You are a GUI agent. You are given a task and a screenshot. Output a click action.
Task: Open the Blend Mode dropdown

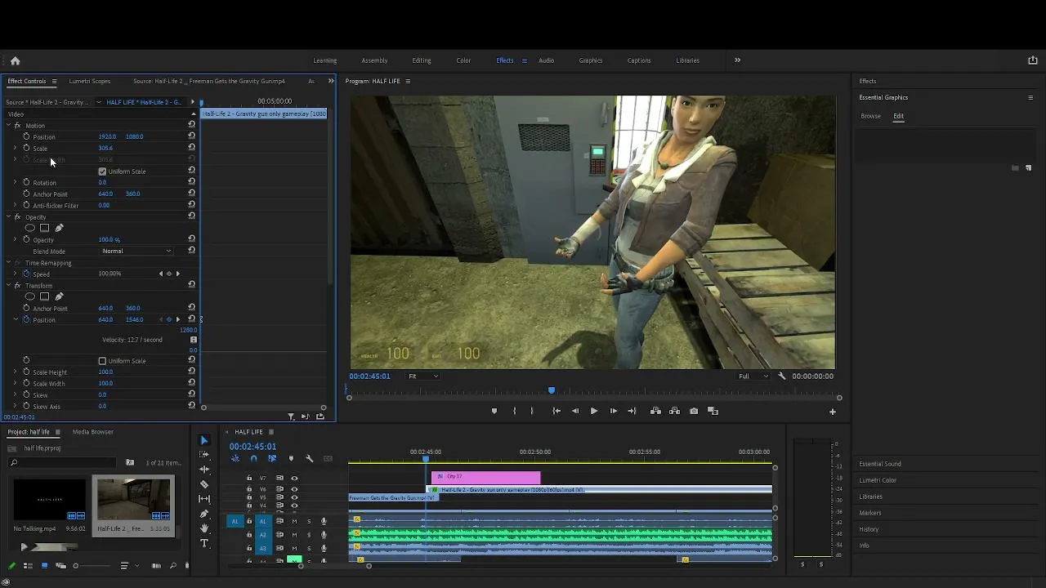136,251
